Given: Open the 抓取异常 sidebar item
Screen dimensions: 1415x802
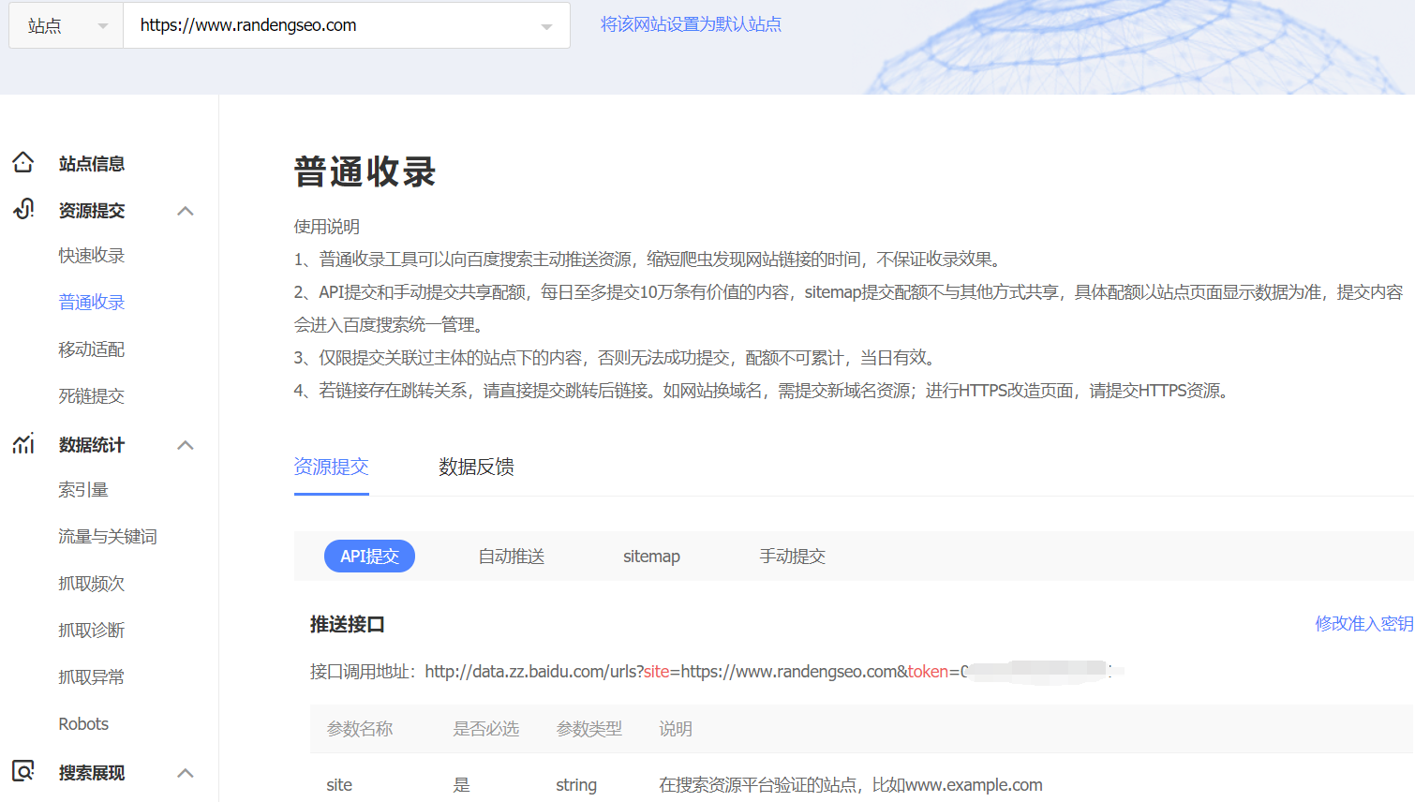Looking at the screenshot, I should 91,677.
